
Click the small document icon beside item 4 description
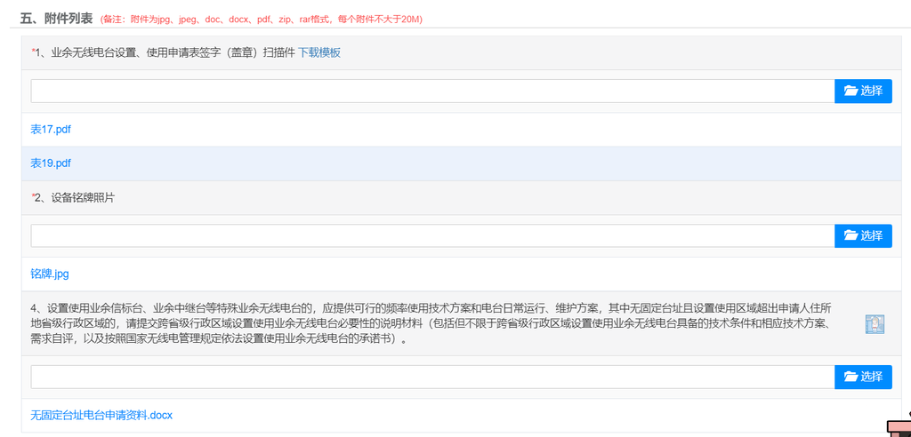pos(875,324)
